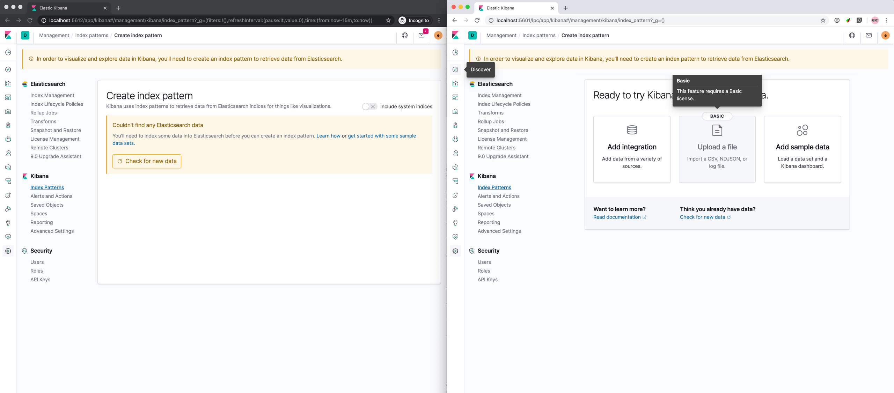Click the newsfeed mail icon with pink badge
The height and width of the screenshot is (393, 894).
(422, 35)
